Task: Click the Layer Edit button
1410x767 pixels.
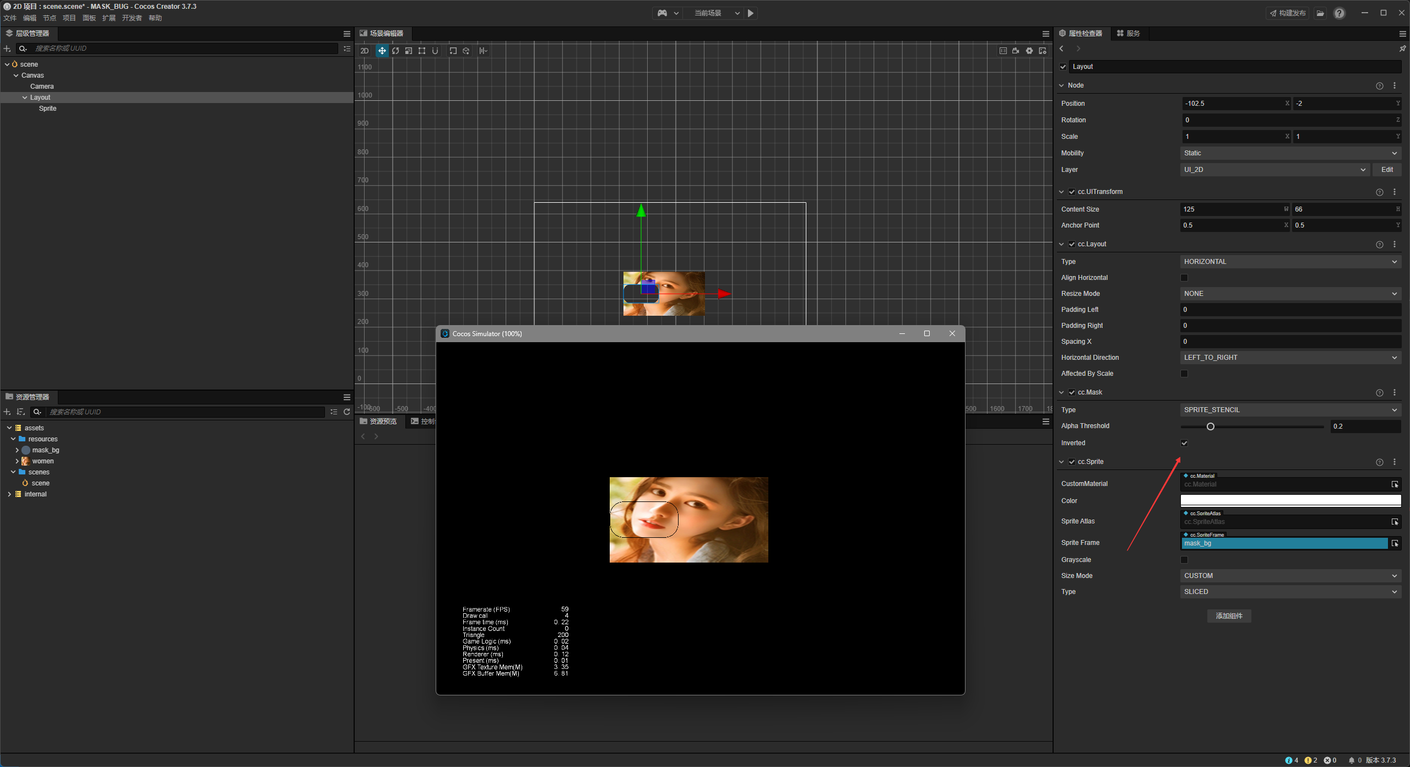Action: pos(1386,170)
